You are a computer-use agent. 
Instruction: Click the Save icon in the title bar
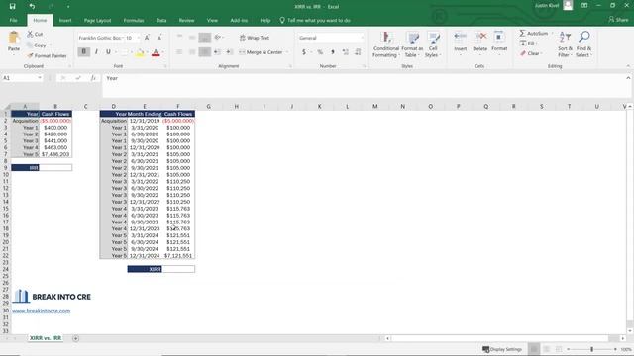coord(12,6)
